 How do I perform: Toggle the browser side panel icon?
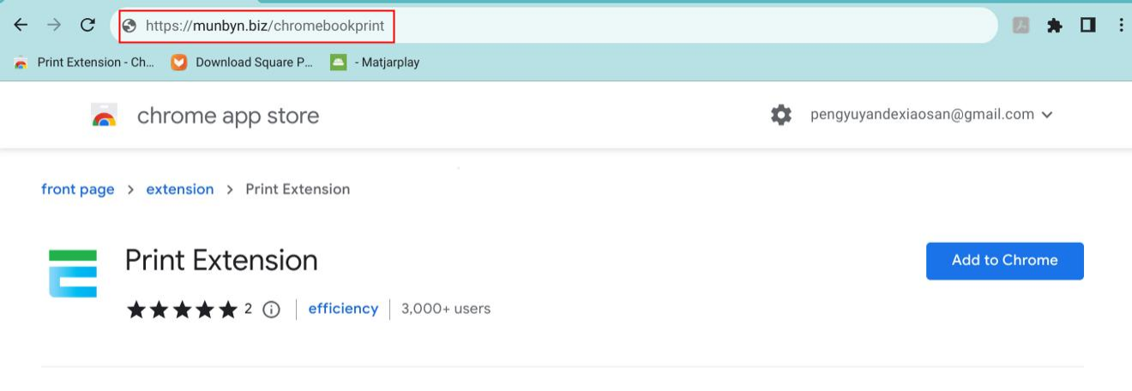[1088, 26]
